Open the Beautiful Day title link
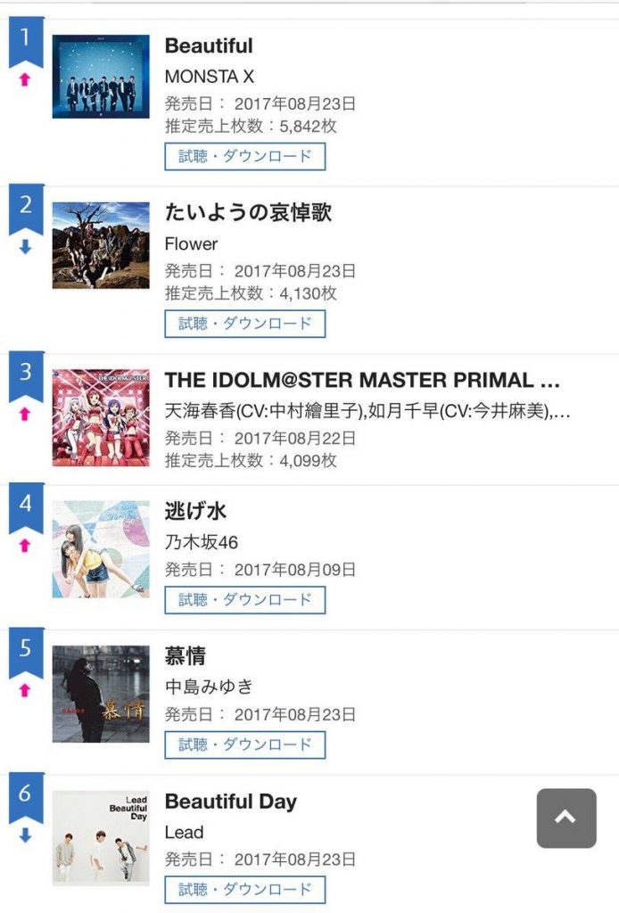 coord(230,802)
